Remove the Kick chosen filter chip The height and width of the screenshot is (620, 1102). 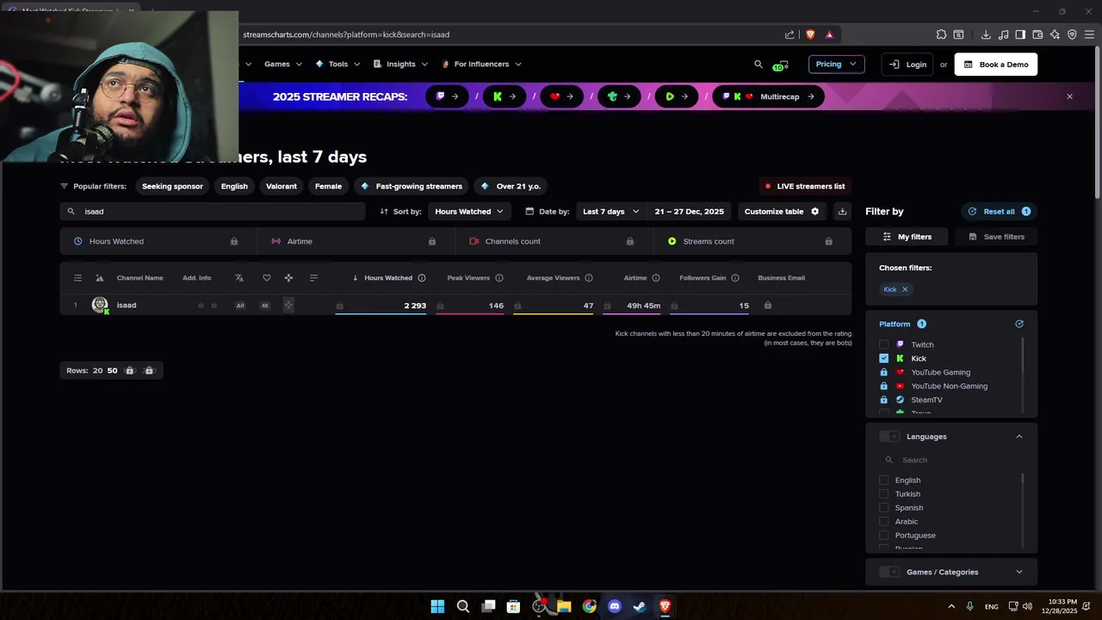(x=905, y=289)
